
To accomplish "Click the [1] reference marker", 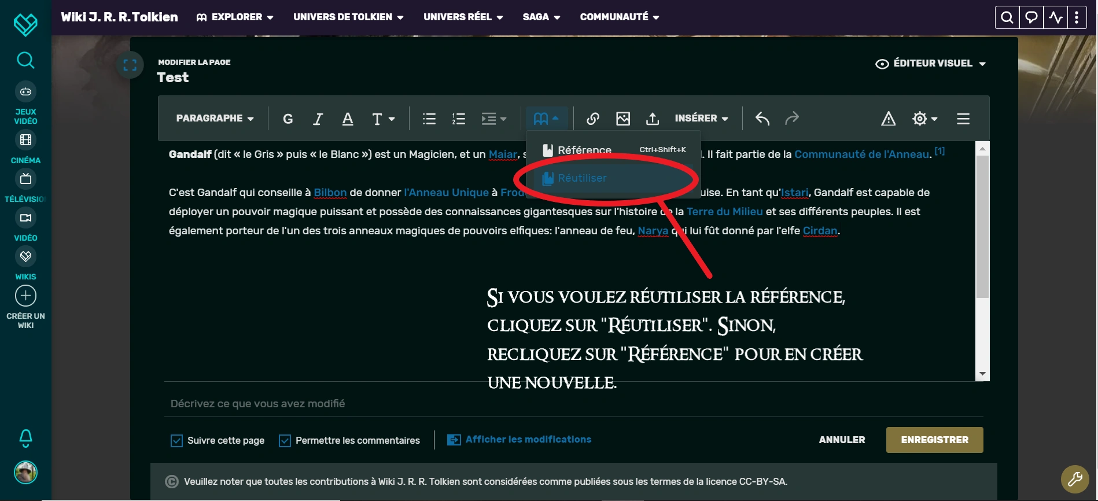I will point(940,151).
